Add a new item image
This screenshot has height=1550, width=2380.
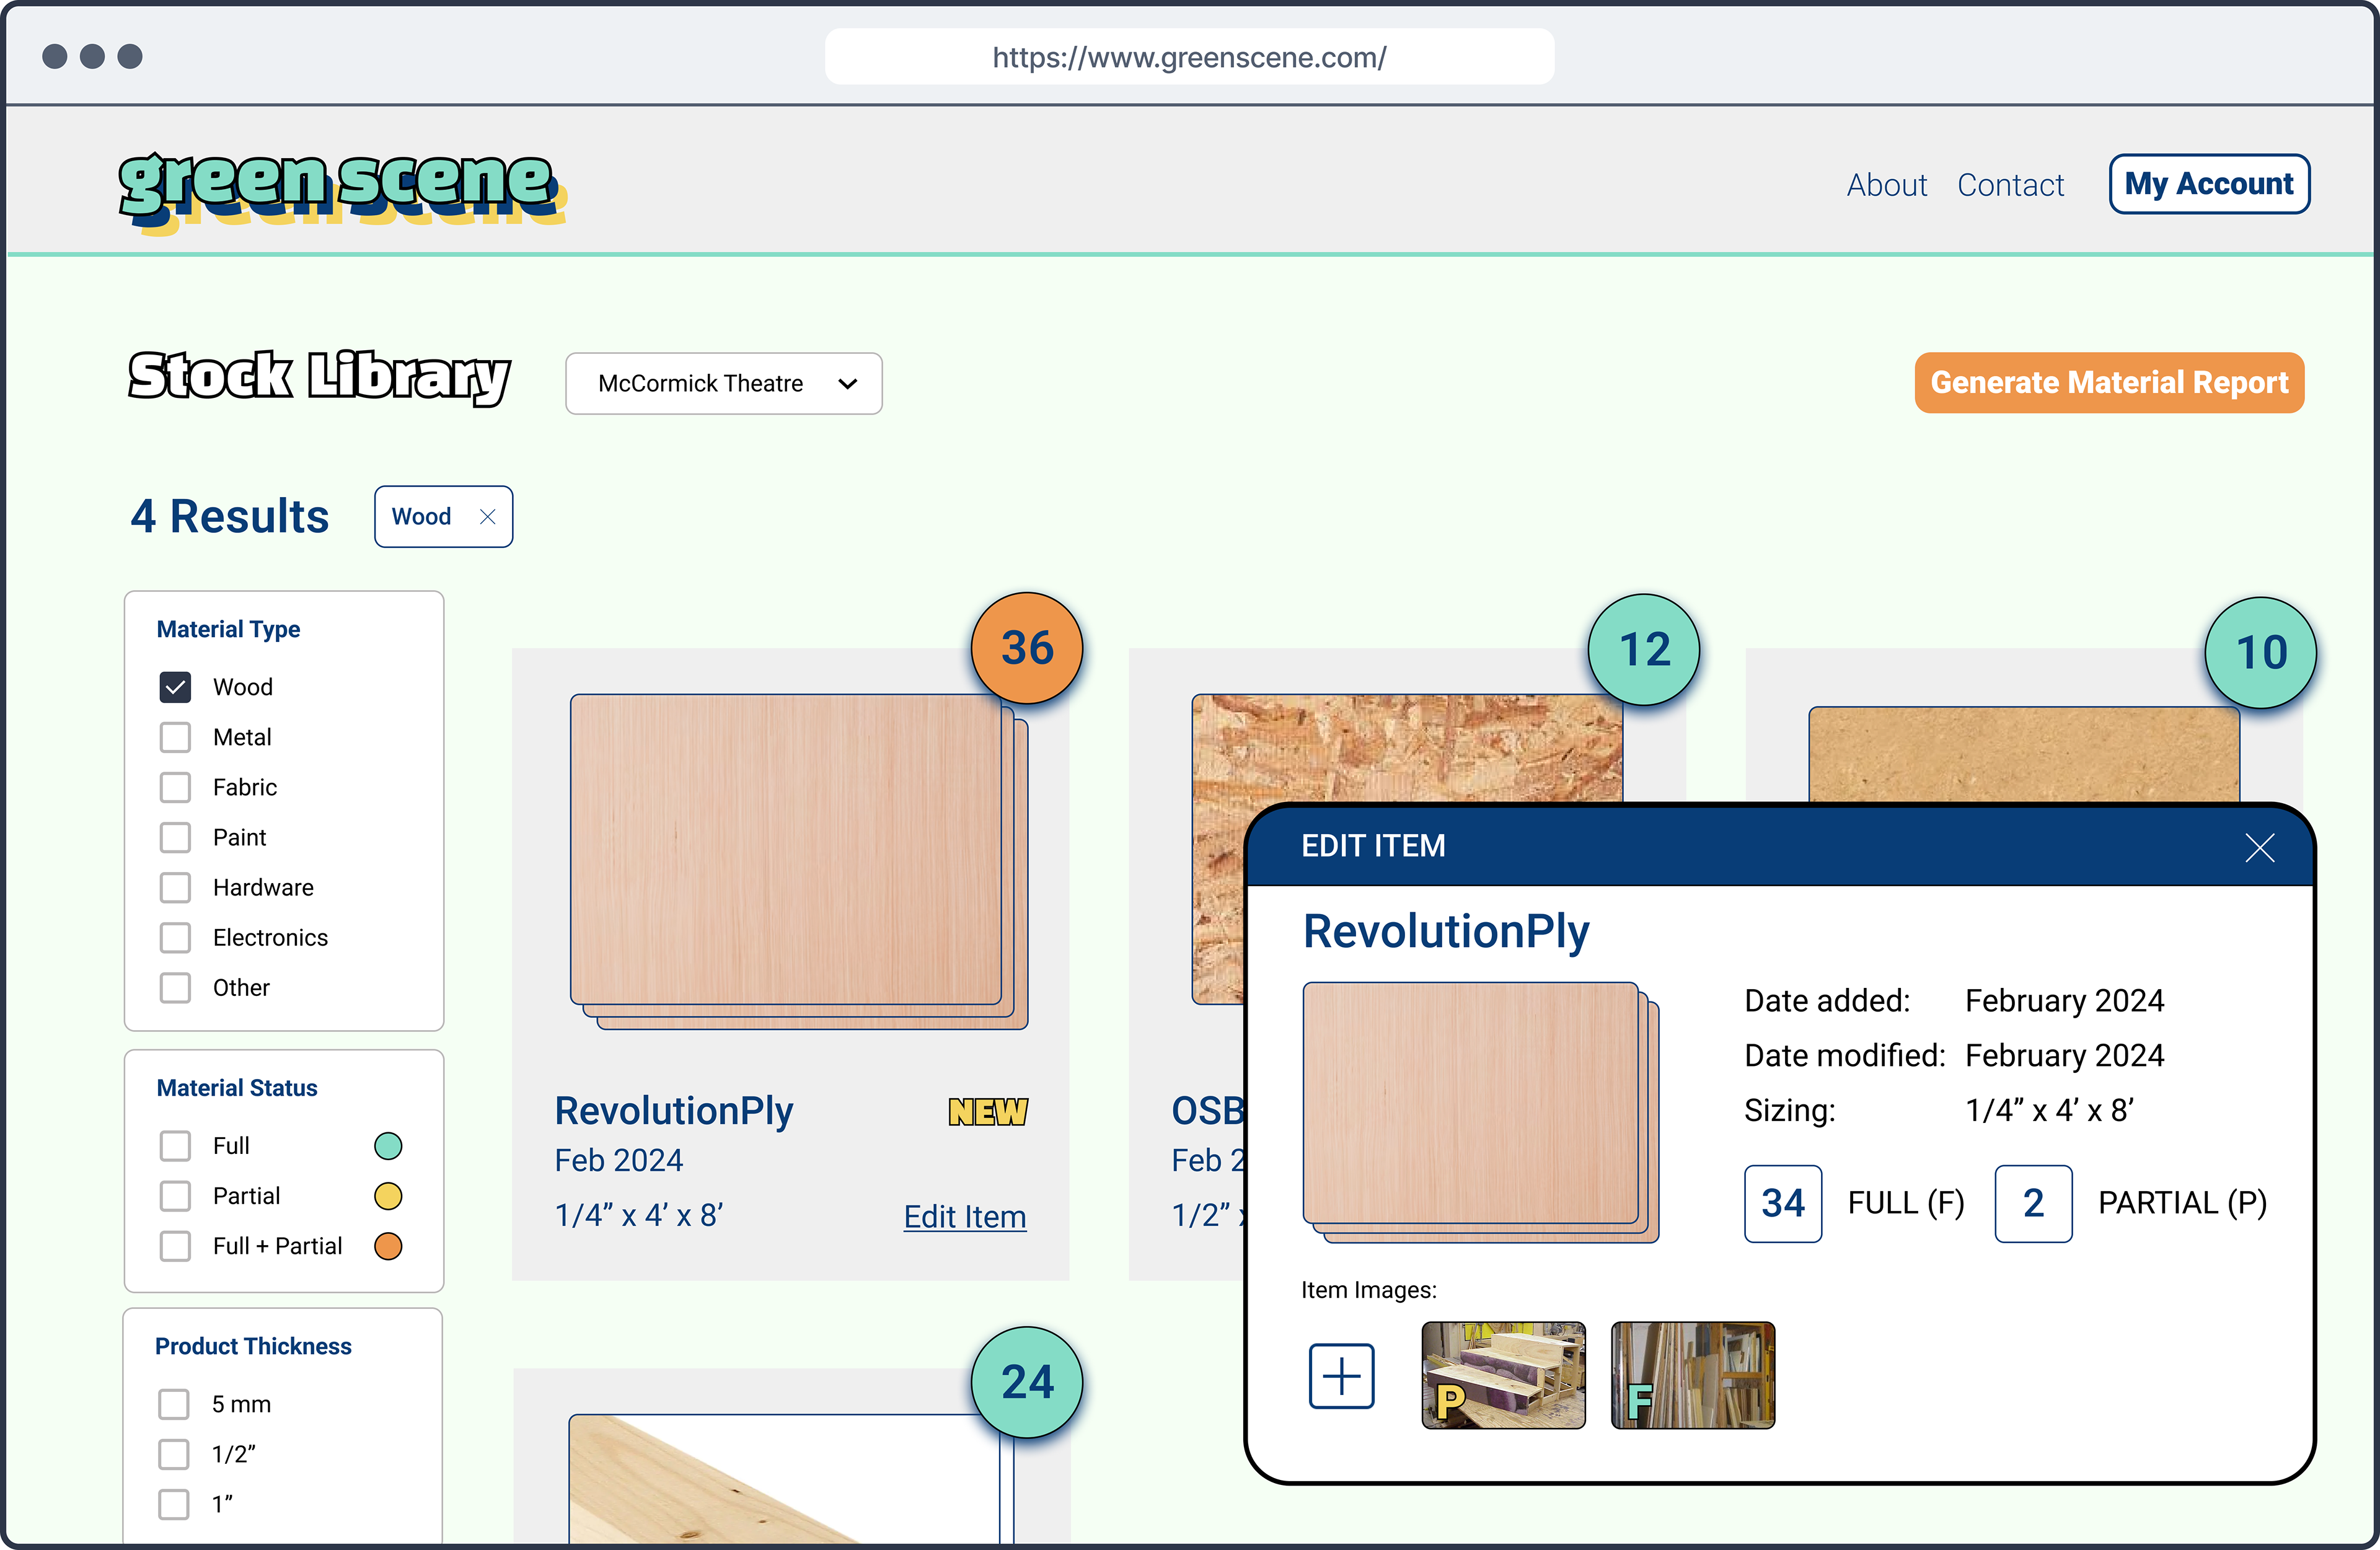pos(1341,1376)
